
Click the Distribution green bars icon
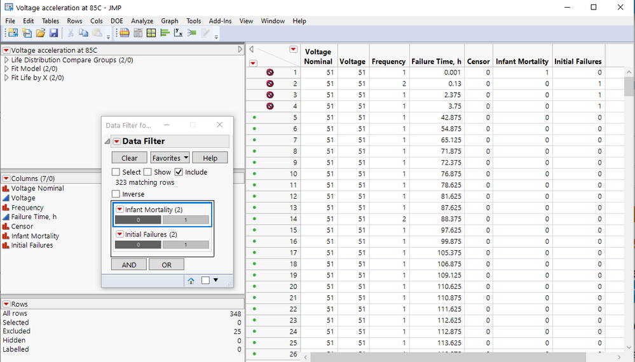pos(165,33)
